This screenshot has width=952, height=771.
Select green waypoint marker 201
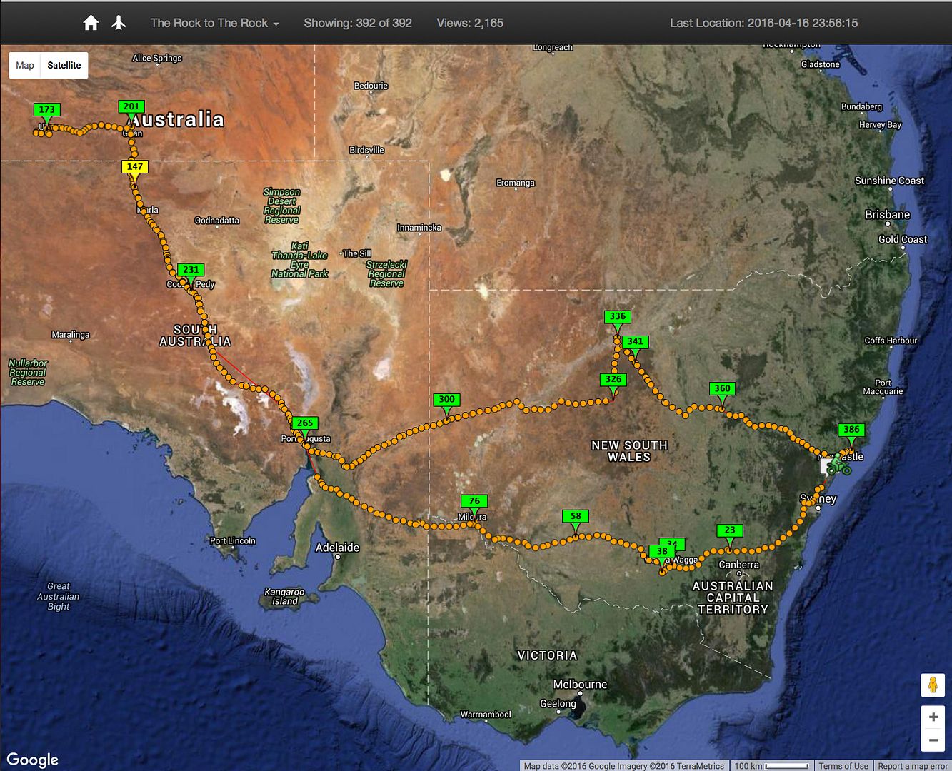pos(131,106)
